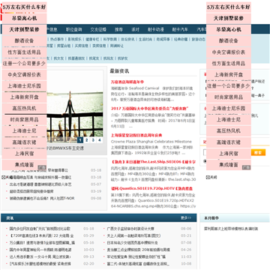Open the 派对 navigation item

click(x=135, y=29)
